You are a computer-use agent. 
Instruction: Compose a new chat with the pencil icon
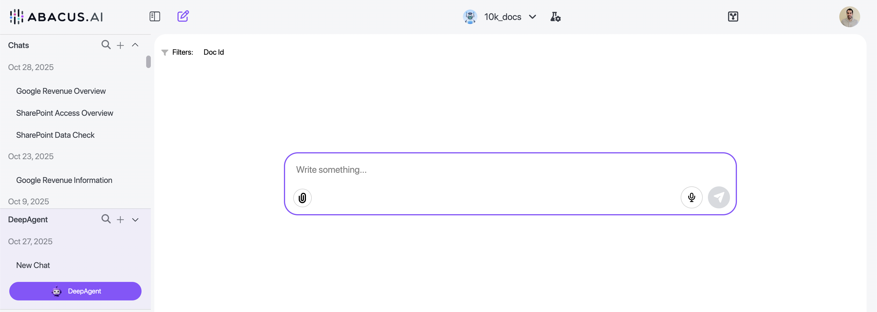tap(183, 16)
